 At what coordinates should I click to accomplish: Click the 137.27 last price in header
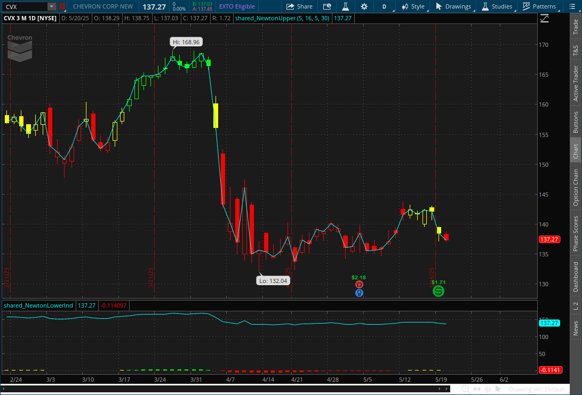[x=154, y=7]
